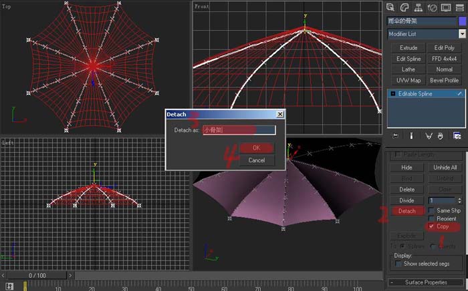The image size is (468, 291).
Task: Apply the UVW Map modifier
Action: pos(408,80)
